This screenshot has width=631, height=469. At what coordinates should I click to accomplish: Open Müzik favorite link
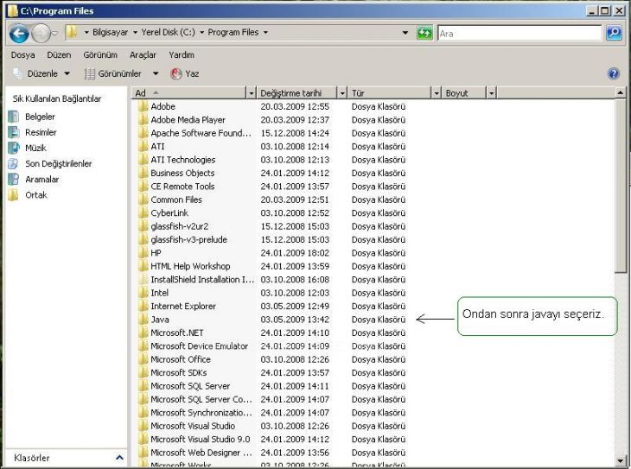click(x=35, y=148)
